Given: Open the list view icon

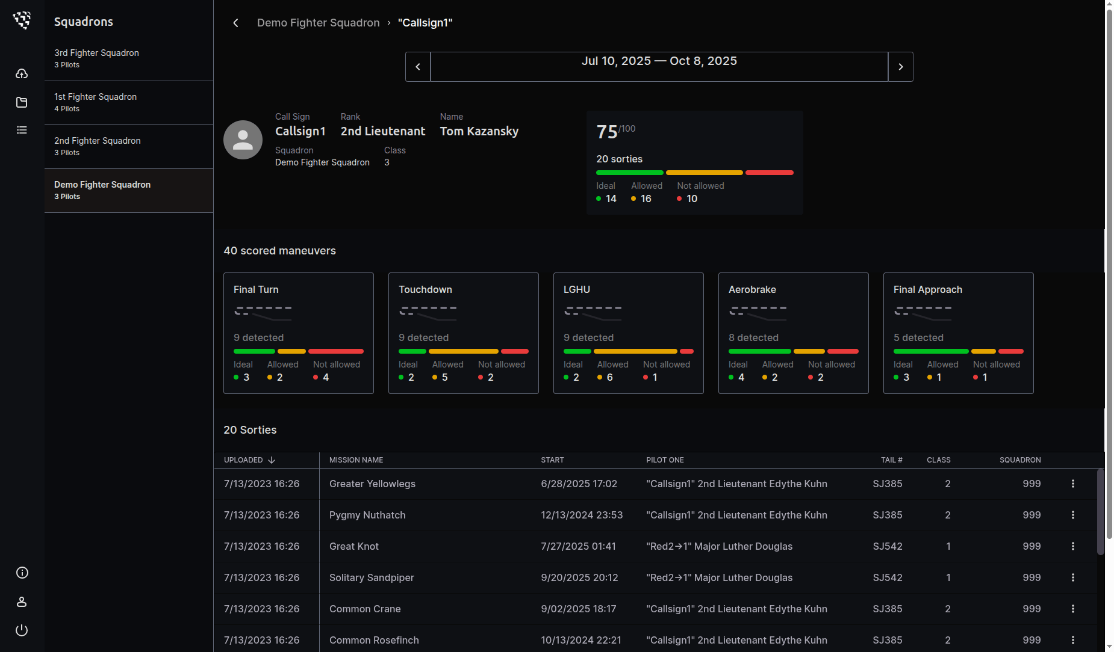Looking at the screenshot, I should (x=22, y=130).
